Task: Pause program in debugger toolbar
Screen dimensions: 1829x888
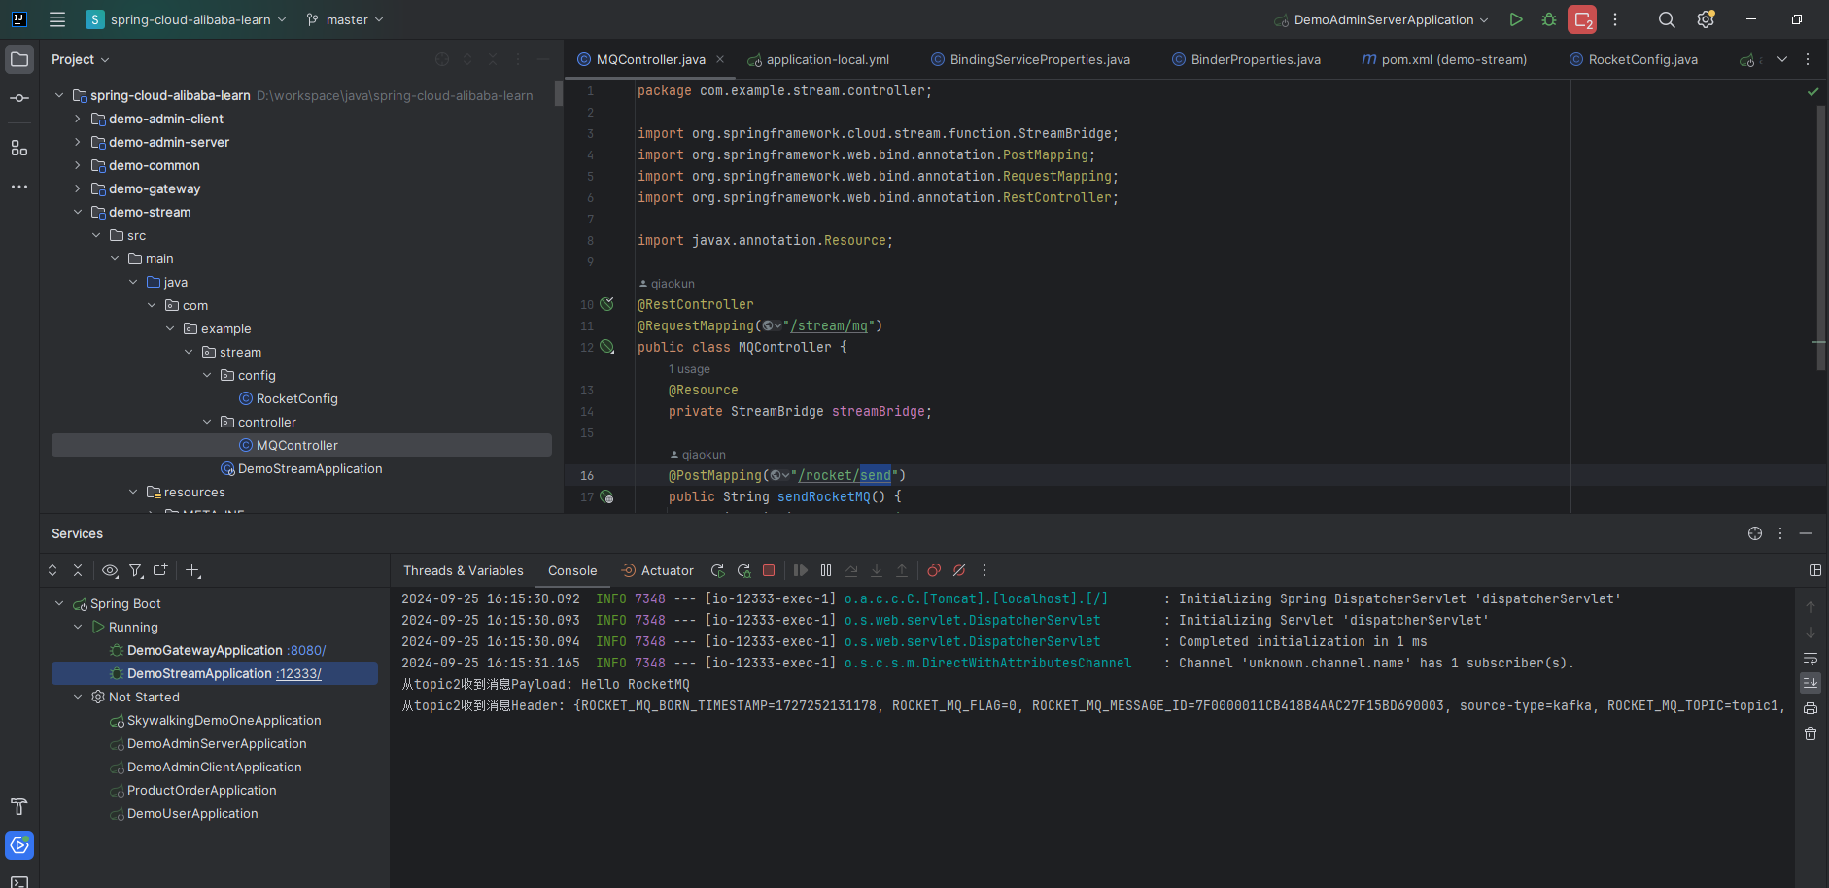Action: (x=826, y=571)
